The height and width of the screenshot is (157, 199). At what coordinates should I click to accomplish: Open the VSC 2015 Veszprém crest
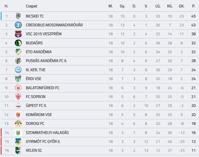point(18,34)
